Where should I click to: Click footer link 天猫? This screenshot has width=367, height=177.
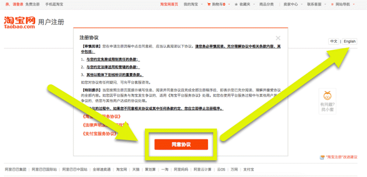pos(136,170)
